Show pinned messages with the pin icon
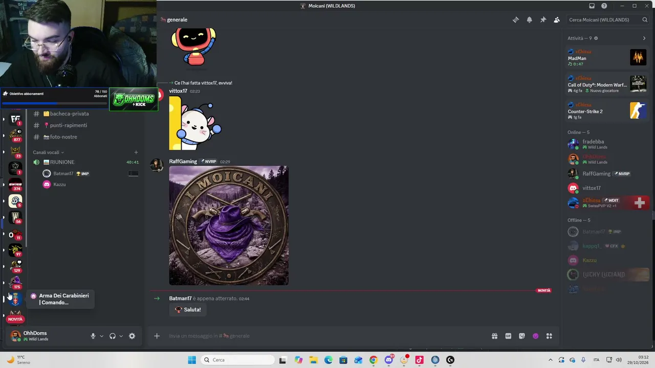The width and height of the screenshot is (655, 368). pyautogui.click(x=543, y=20)
